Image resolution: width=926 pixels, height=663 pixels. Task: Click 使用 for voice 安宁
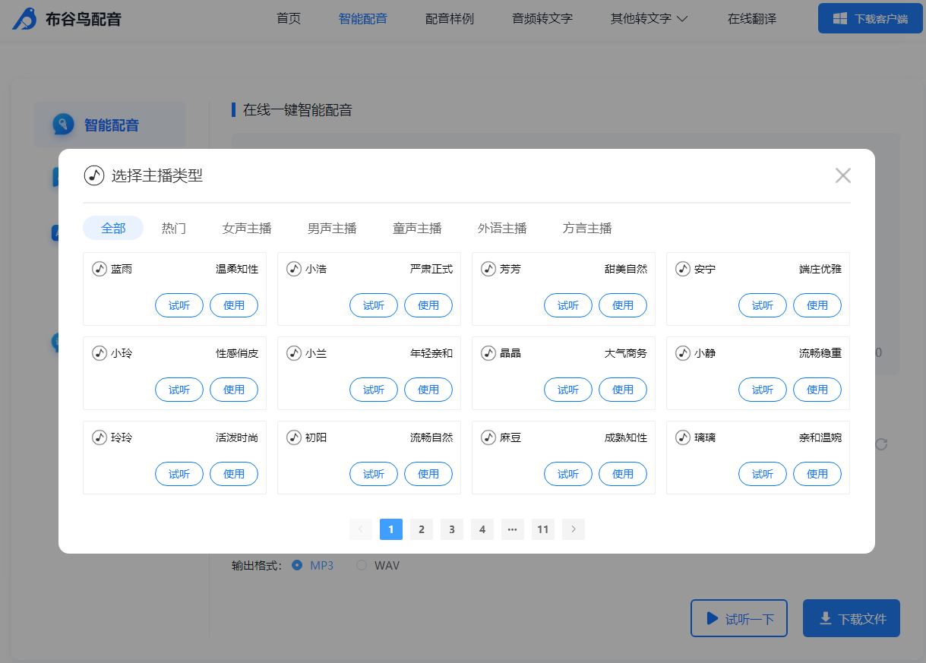[817, 305]
